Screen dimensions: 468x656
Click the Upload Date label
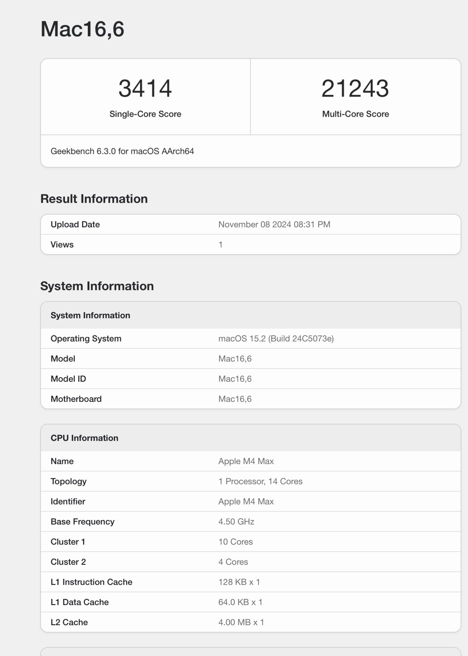(75, 224)
